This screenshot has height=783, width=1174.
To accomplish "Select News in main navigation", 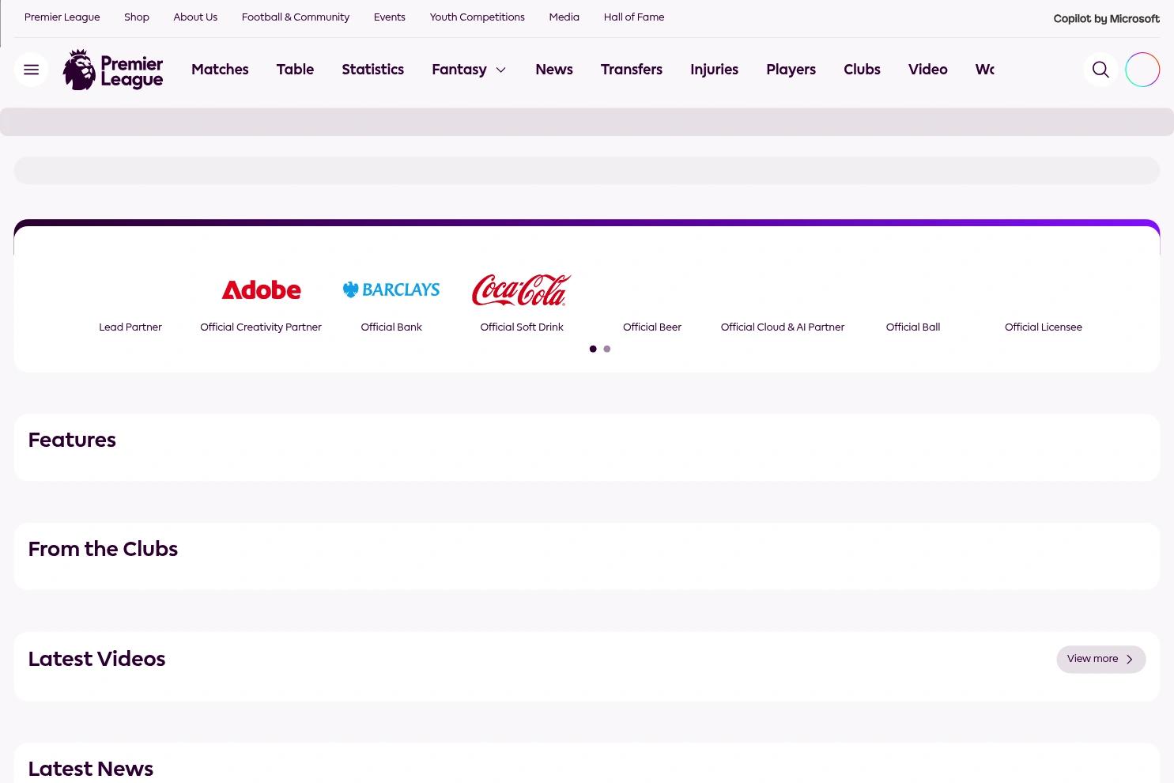I will (x=554, y=70).
